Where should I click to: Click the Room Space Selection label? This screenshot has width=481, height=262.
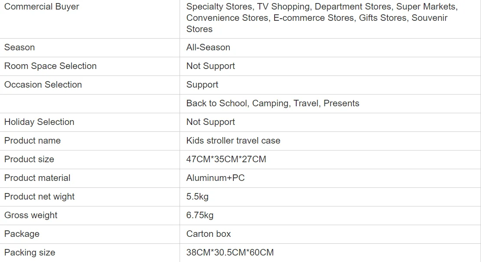pyautogui.click(x=50, y=66)
